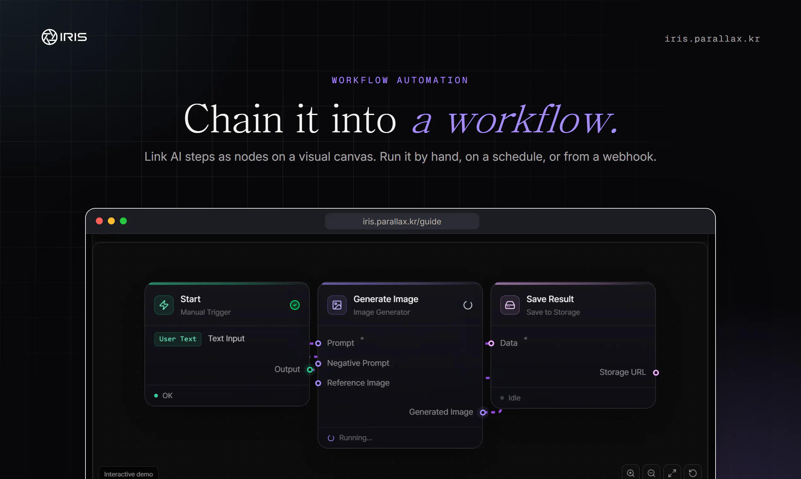Viewport: 801px width, 479px height.
Task: Click the green check status icon on Start node
Action: click(x=295, y=305)
